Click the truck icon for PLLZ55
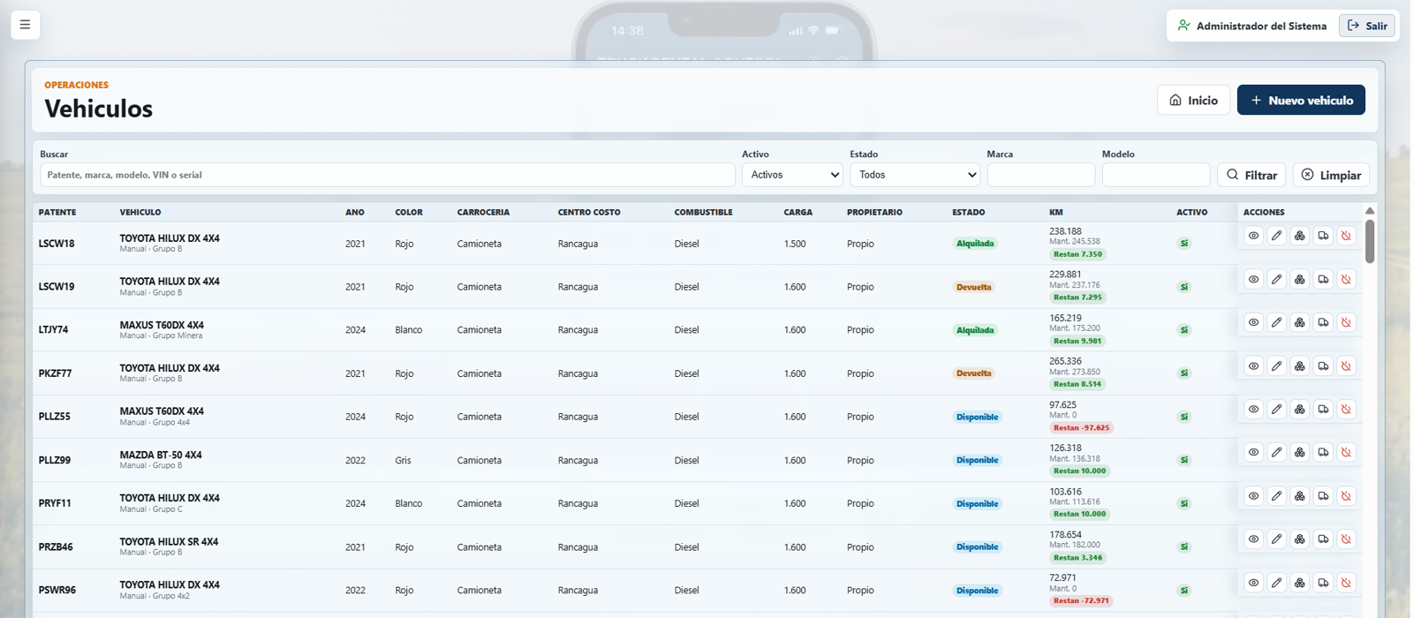Viewport: 1413px width, 618px height. (1323, 409)
